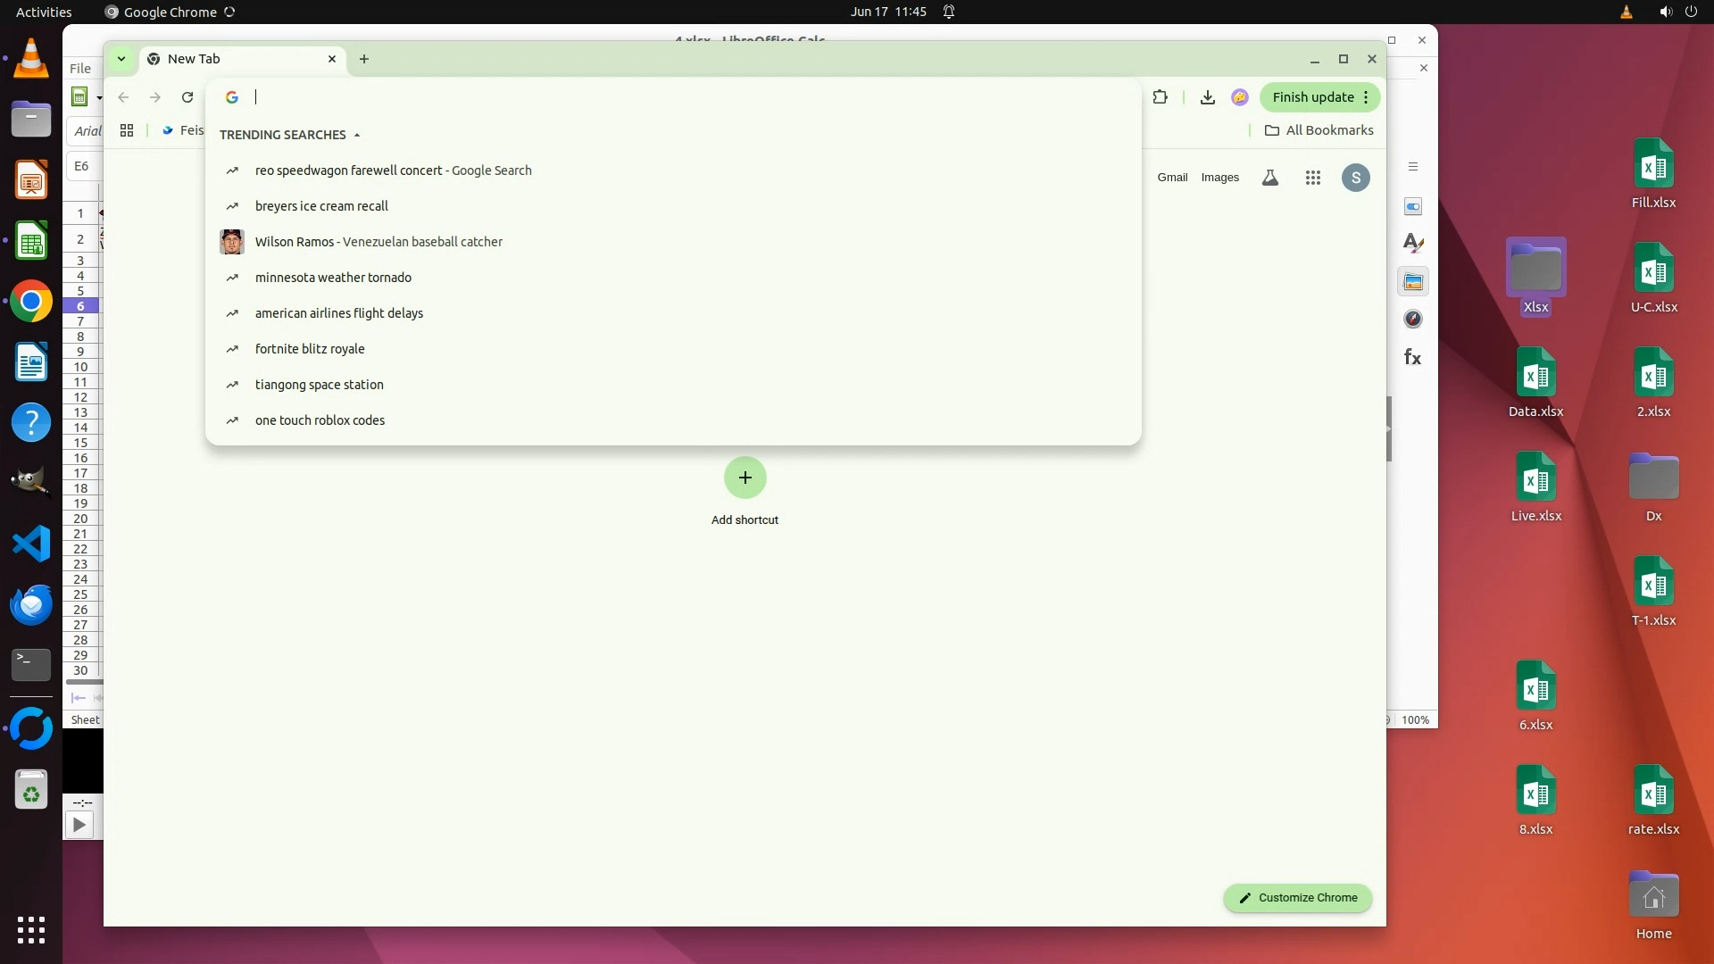Screen dimensions: 1714x964
Task: Click the Add shortcut button
Action: tap(745, 478)
